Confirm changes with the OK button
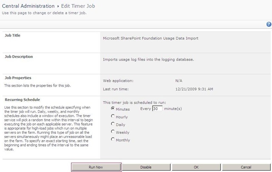Image resolution: width=272 pixels, height=172 pixels. point(196,167)
